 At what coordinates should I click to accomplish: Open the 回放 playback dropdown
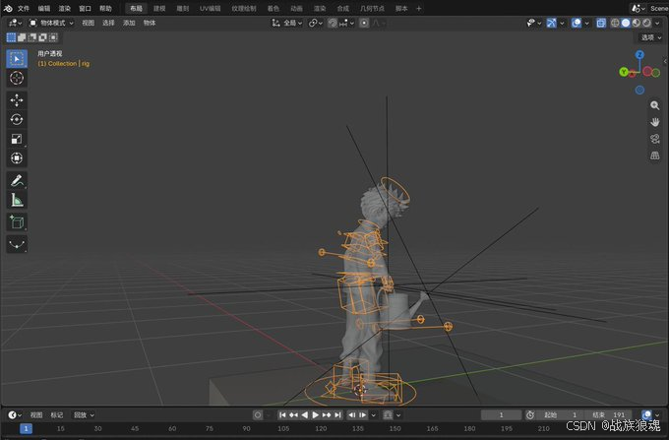point(84,414)
